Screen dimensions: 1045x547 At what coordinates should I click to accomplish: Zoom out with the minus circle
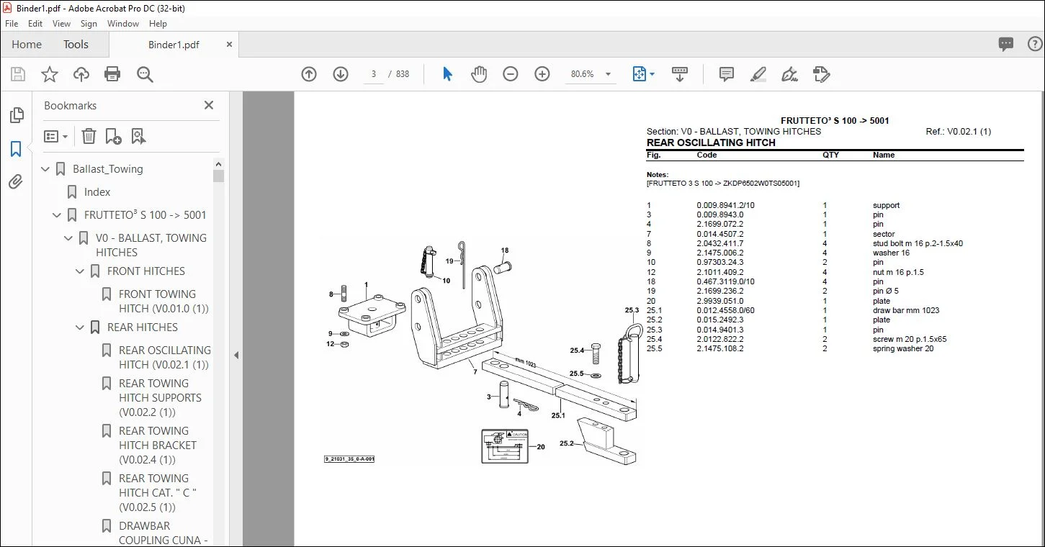(511, 74)
